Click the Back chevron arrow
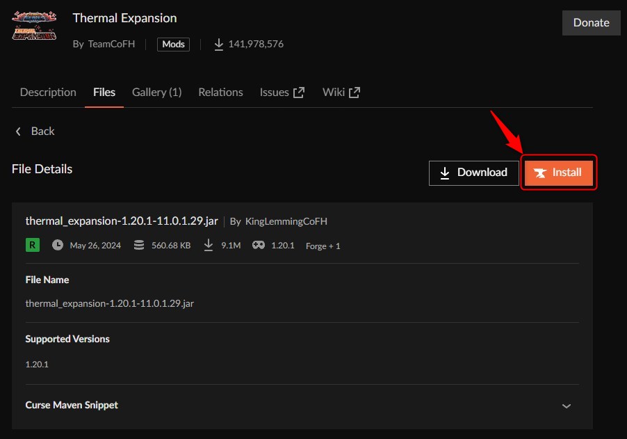This screenshot has height=439, width=627. (18, 131)
